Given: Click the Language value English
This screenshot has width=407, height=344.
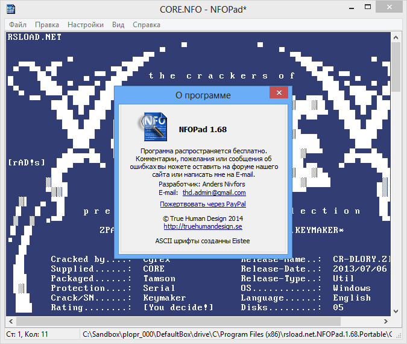Looking at the screenshot, I should (352, 298).
